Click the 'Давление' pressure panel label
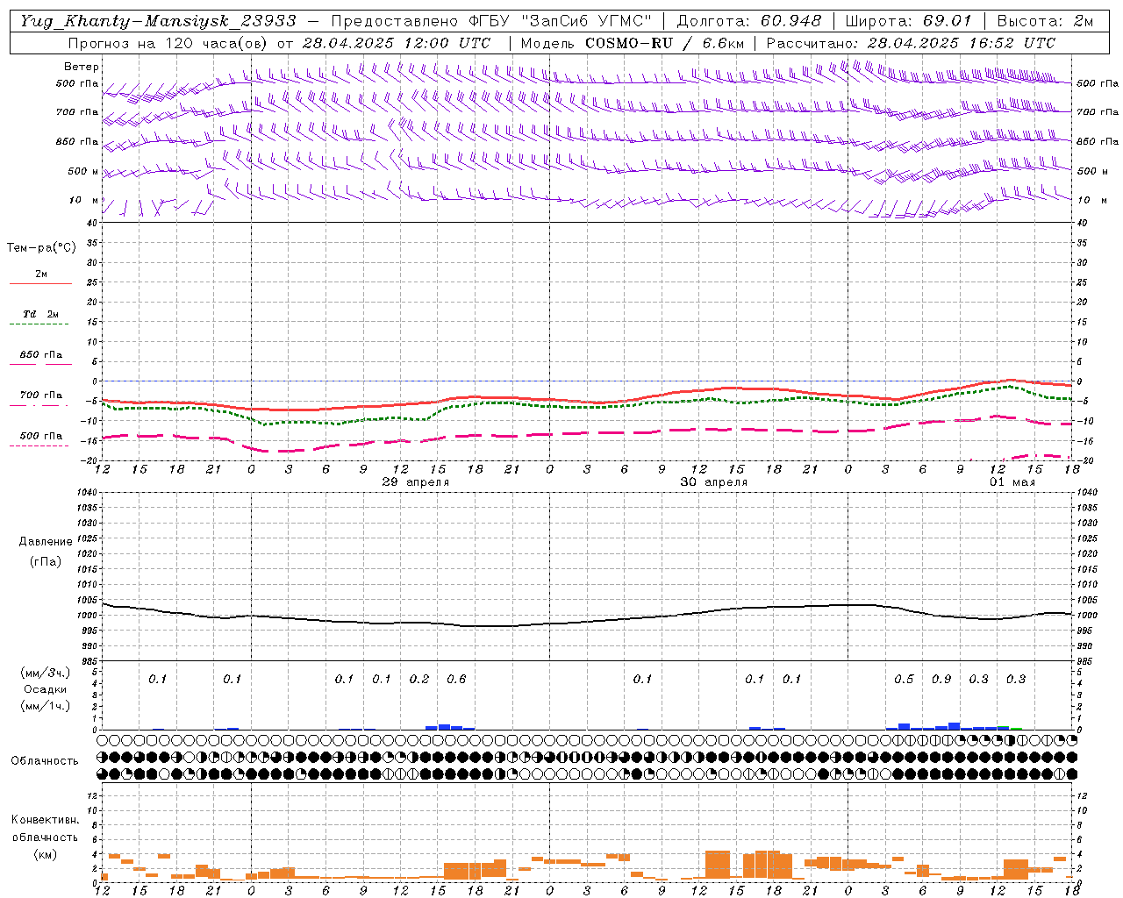Viewport: 1123px width, 898px height. pos(46,542)
